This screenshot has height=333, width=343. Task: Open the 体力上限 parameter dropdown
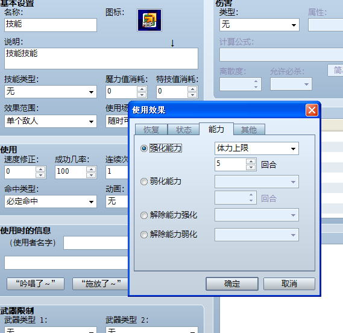[257, 148]
